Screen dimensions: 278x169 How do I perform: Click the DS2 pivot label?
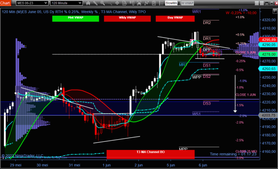pos(207,76)
